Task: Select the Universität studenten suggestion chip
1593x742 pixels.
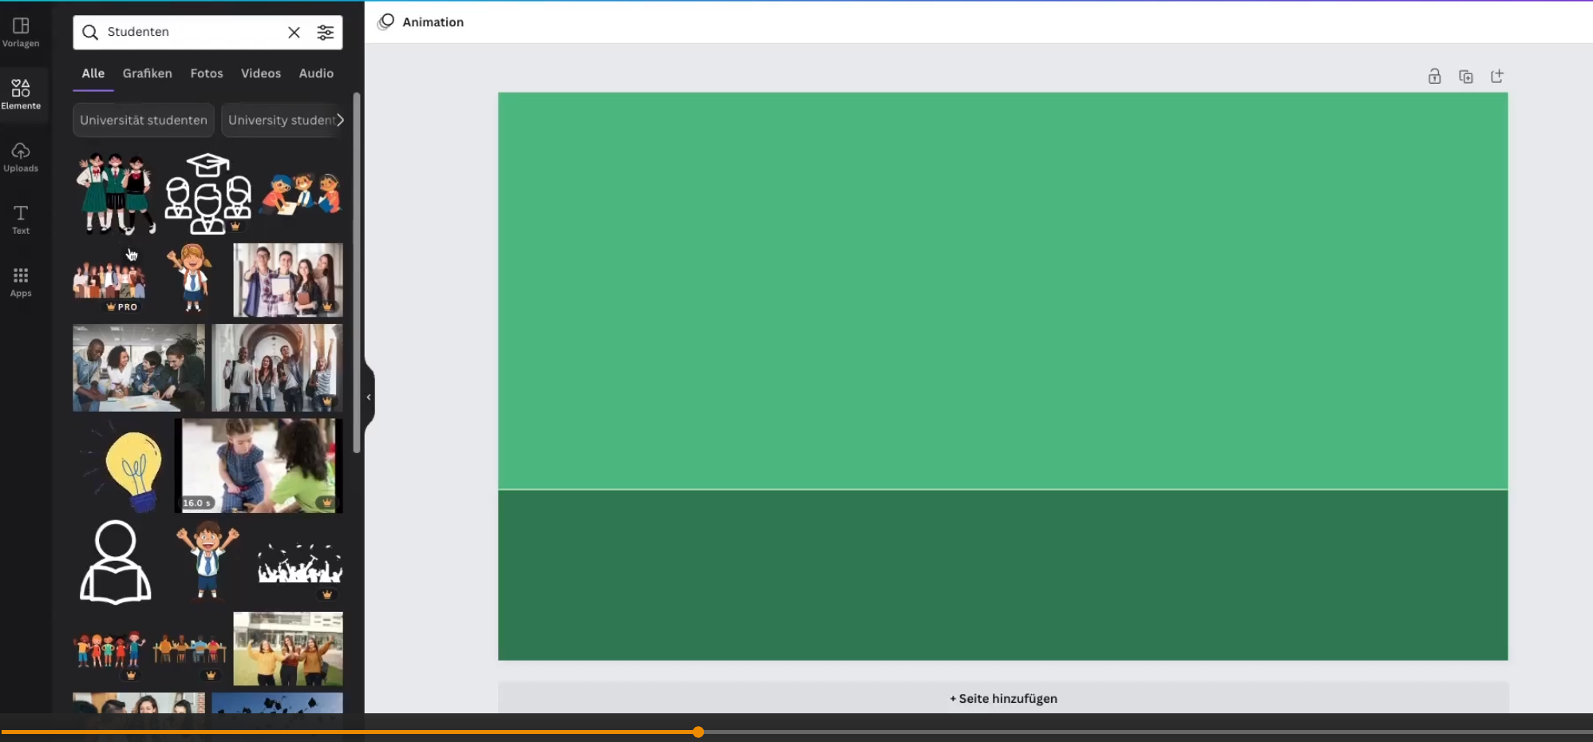Action: [144, 120]
